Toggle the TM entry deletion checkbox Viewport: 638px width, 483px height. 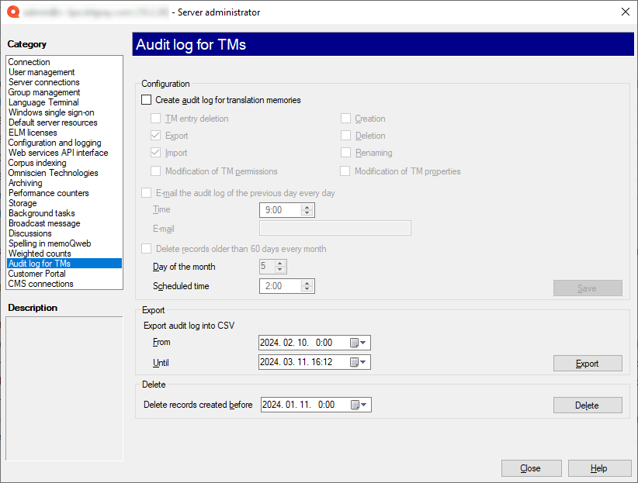click(x=156, y=119)
